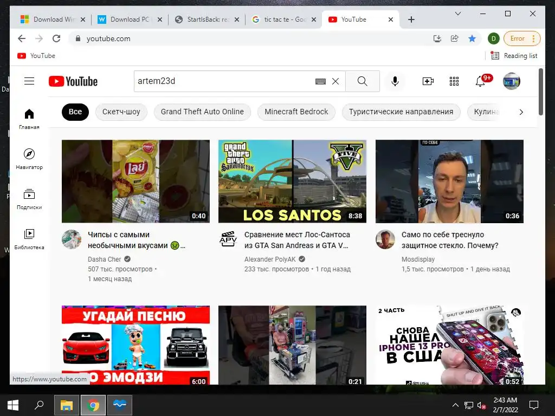Play the store shopping cart video thumbnail
The width and height of the screenshot is (555, 416).
tap(292, 345)
